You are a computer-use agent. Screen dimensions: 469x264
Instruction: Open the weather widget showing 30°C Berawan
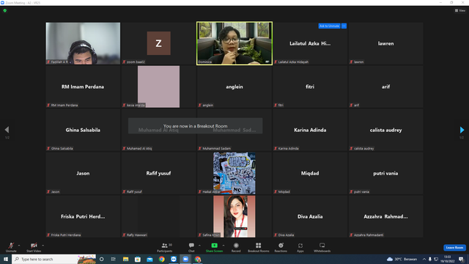[x=402, y=259]
